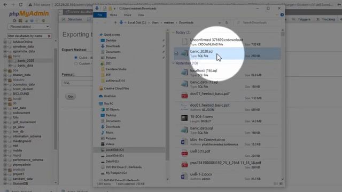Switch to the Tracking tab in phpMyAdmin
The image size is (342, 192).
click(x=325, y=19)
